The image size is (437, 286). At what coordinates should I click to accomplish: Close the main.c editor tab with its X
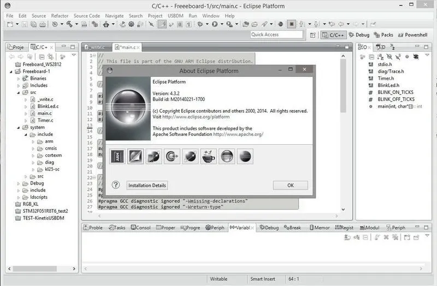138,47
